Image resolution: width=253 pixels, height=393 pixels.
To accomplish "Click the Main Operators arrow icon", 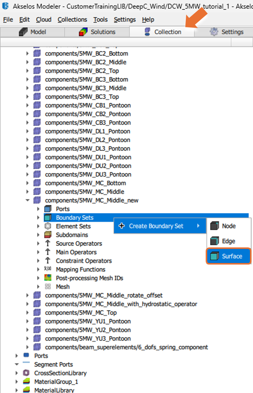I will pos(48,252).
